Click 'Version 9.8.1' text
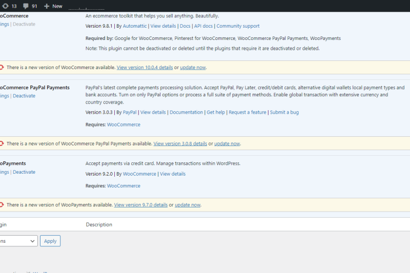The image size is (410, 273). 98,26
